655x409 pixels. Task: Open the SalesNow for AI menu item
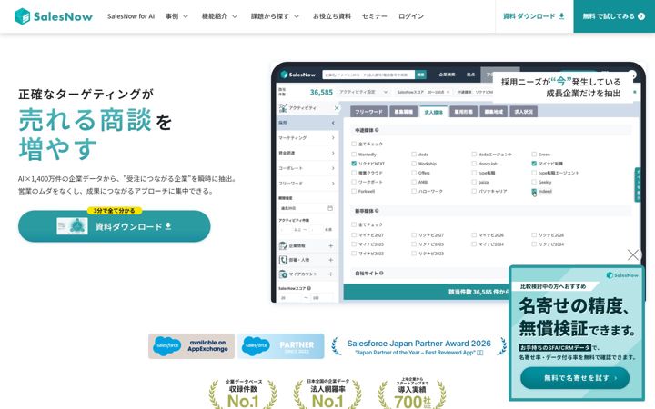pos(131,16)
